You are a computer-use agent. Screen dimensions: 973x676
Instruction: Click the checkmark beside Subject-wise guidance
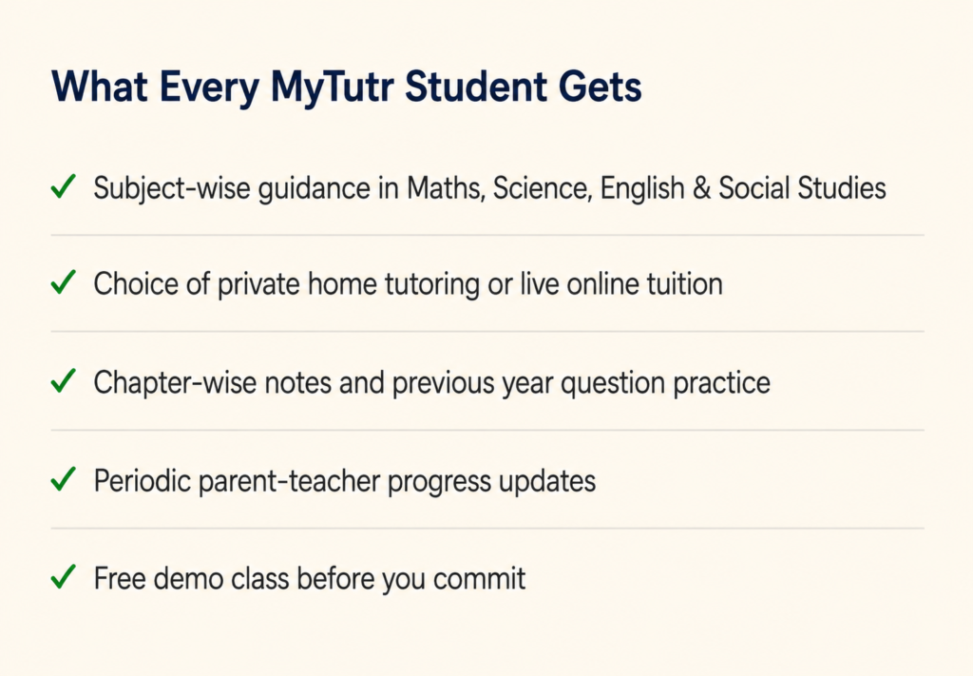point(64,186)
